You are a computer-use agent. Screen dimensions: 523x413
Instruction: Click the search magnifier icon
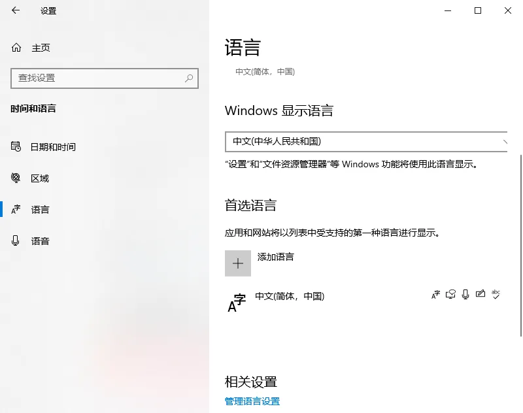tap(189, 78)
